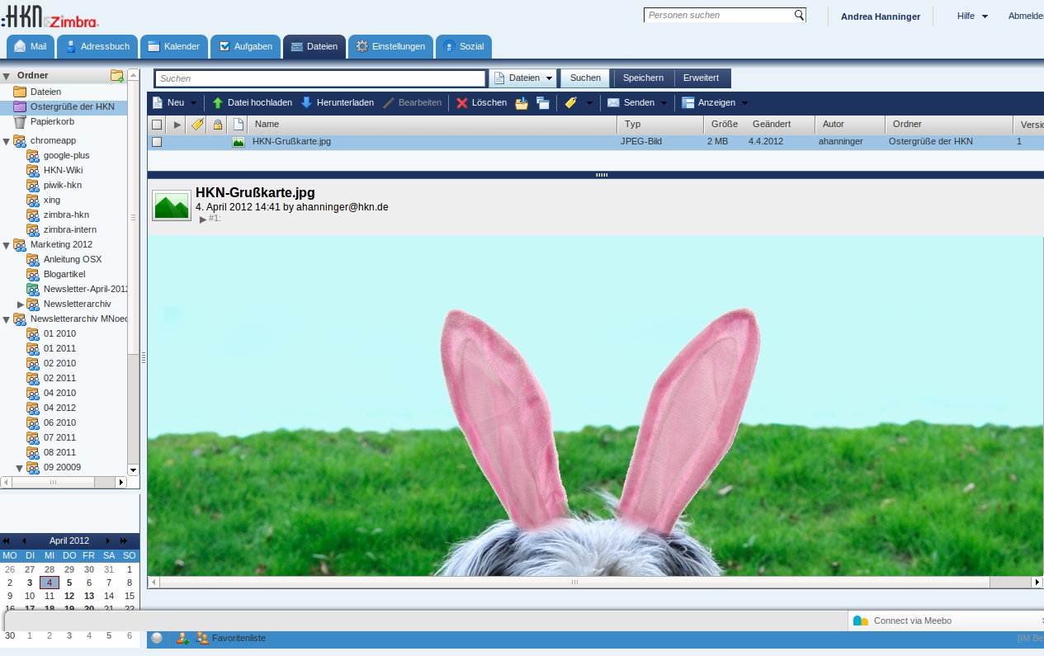Image resolution: width=1044 pixels, height=656 pixels.
Task: Click the magnifier icon in Personen suchen
Action: click(x=799, y=15)
